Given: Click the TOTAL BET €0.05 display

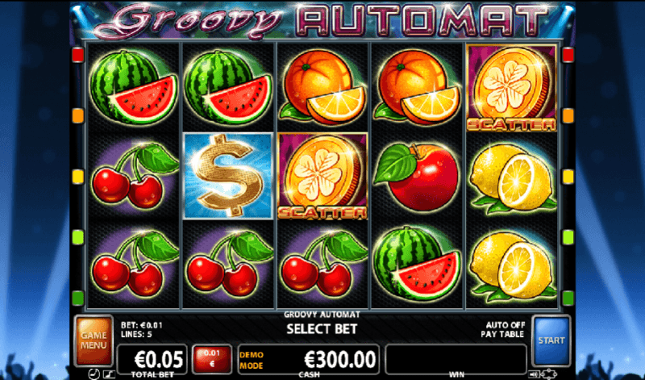Looking at the screenshot, I should click(x=152, y=360).
